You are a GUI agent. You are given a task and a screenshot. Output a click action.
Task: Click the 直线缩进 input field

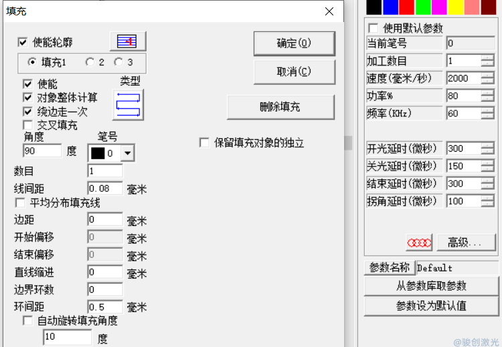[x=105, y=272]
